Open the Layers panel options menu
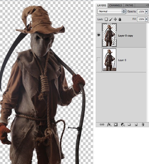149x164 pixels. pyautogui.click(x=147, y=5)
